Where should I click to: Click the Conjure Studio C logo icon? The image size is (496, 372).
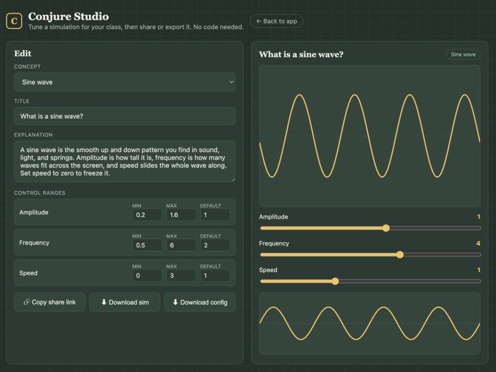(x=14, y=21)
